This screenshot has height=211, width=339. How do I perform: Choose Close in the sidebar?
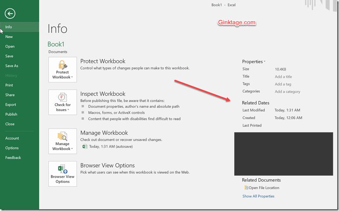click(x=19, y=124)
